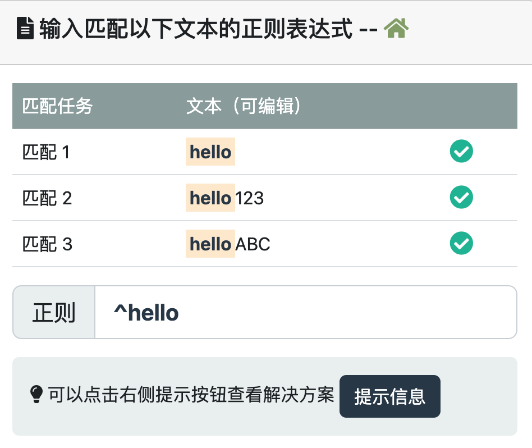
Task: Focus the regex input containing ^hello
Action: pyautogui.click(x=305, y=313)
